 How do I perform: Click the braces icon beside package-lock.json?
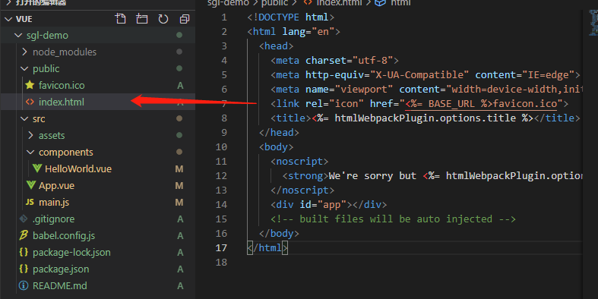point(24,252)
